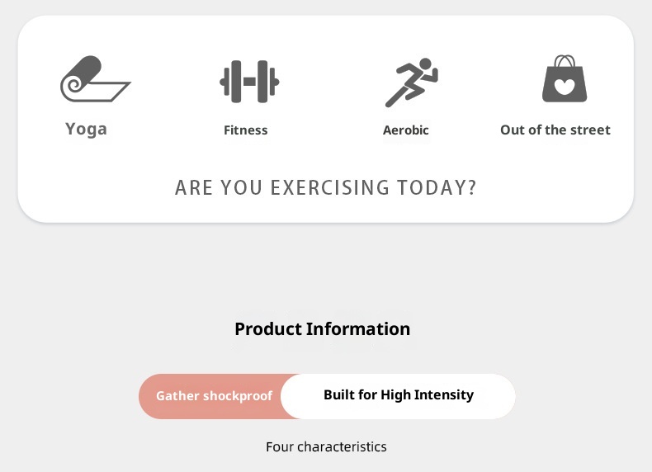The width and height of the screenshot is (652, 472).
Task: Click the ARE YOU EXERCISING TODAY? banner text
Action: (x=326, y=187)
